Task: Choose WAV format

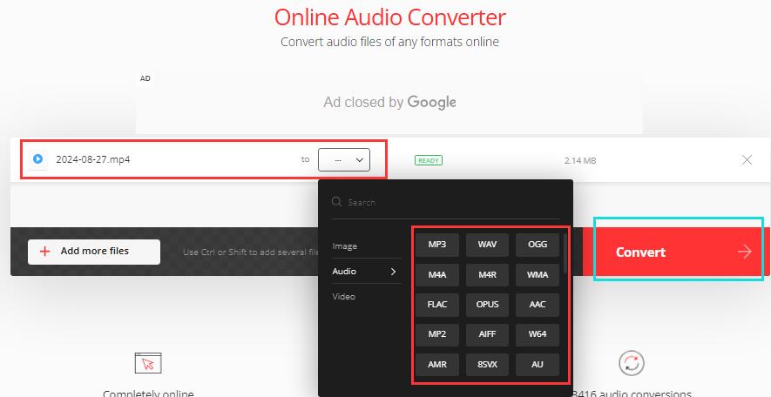Action: 487,245
